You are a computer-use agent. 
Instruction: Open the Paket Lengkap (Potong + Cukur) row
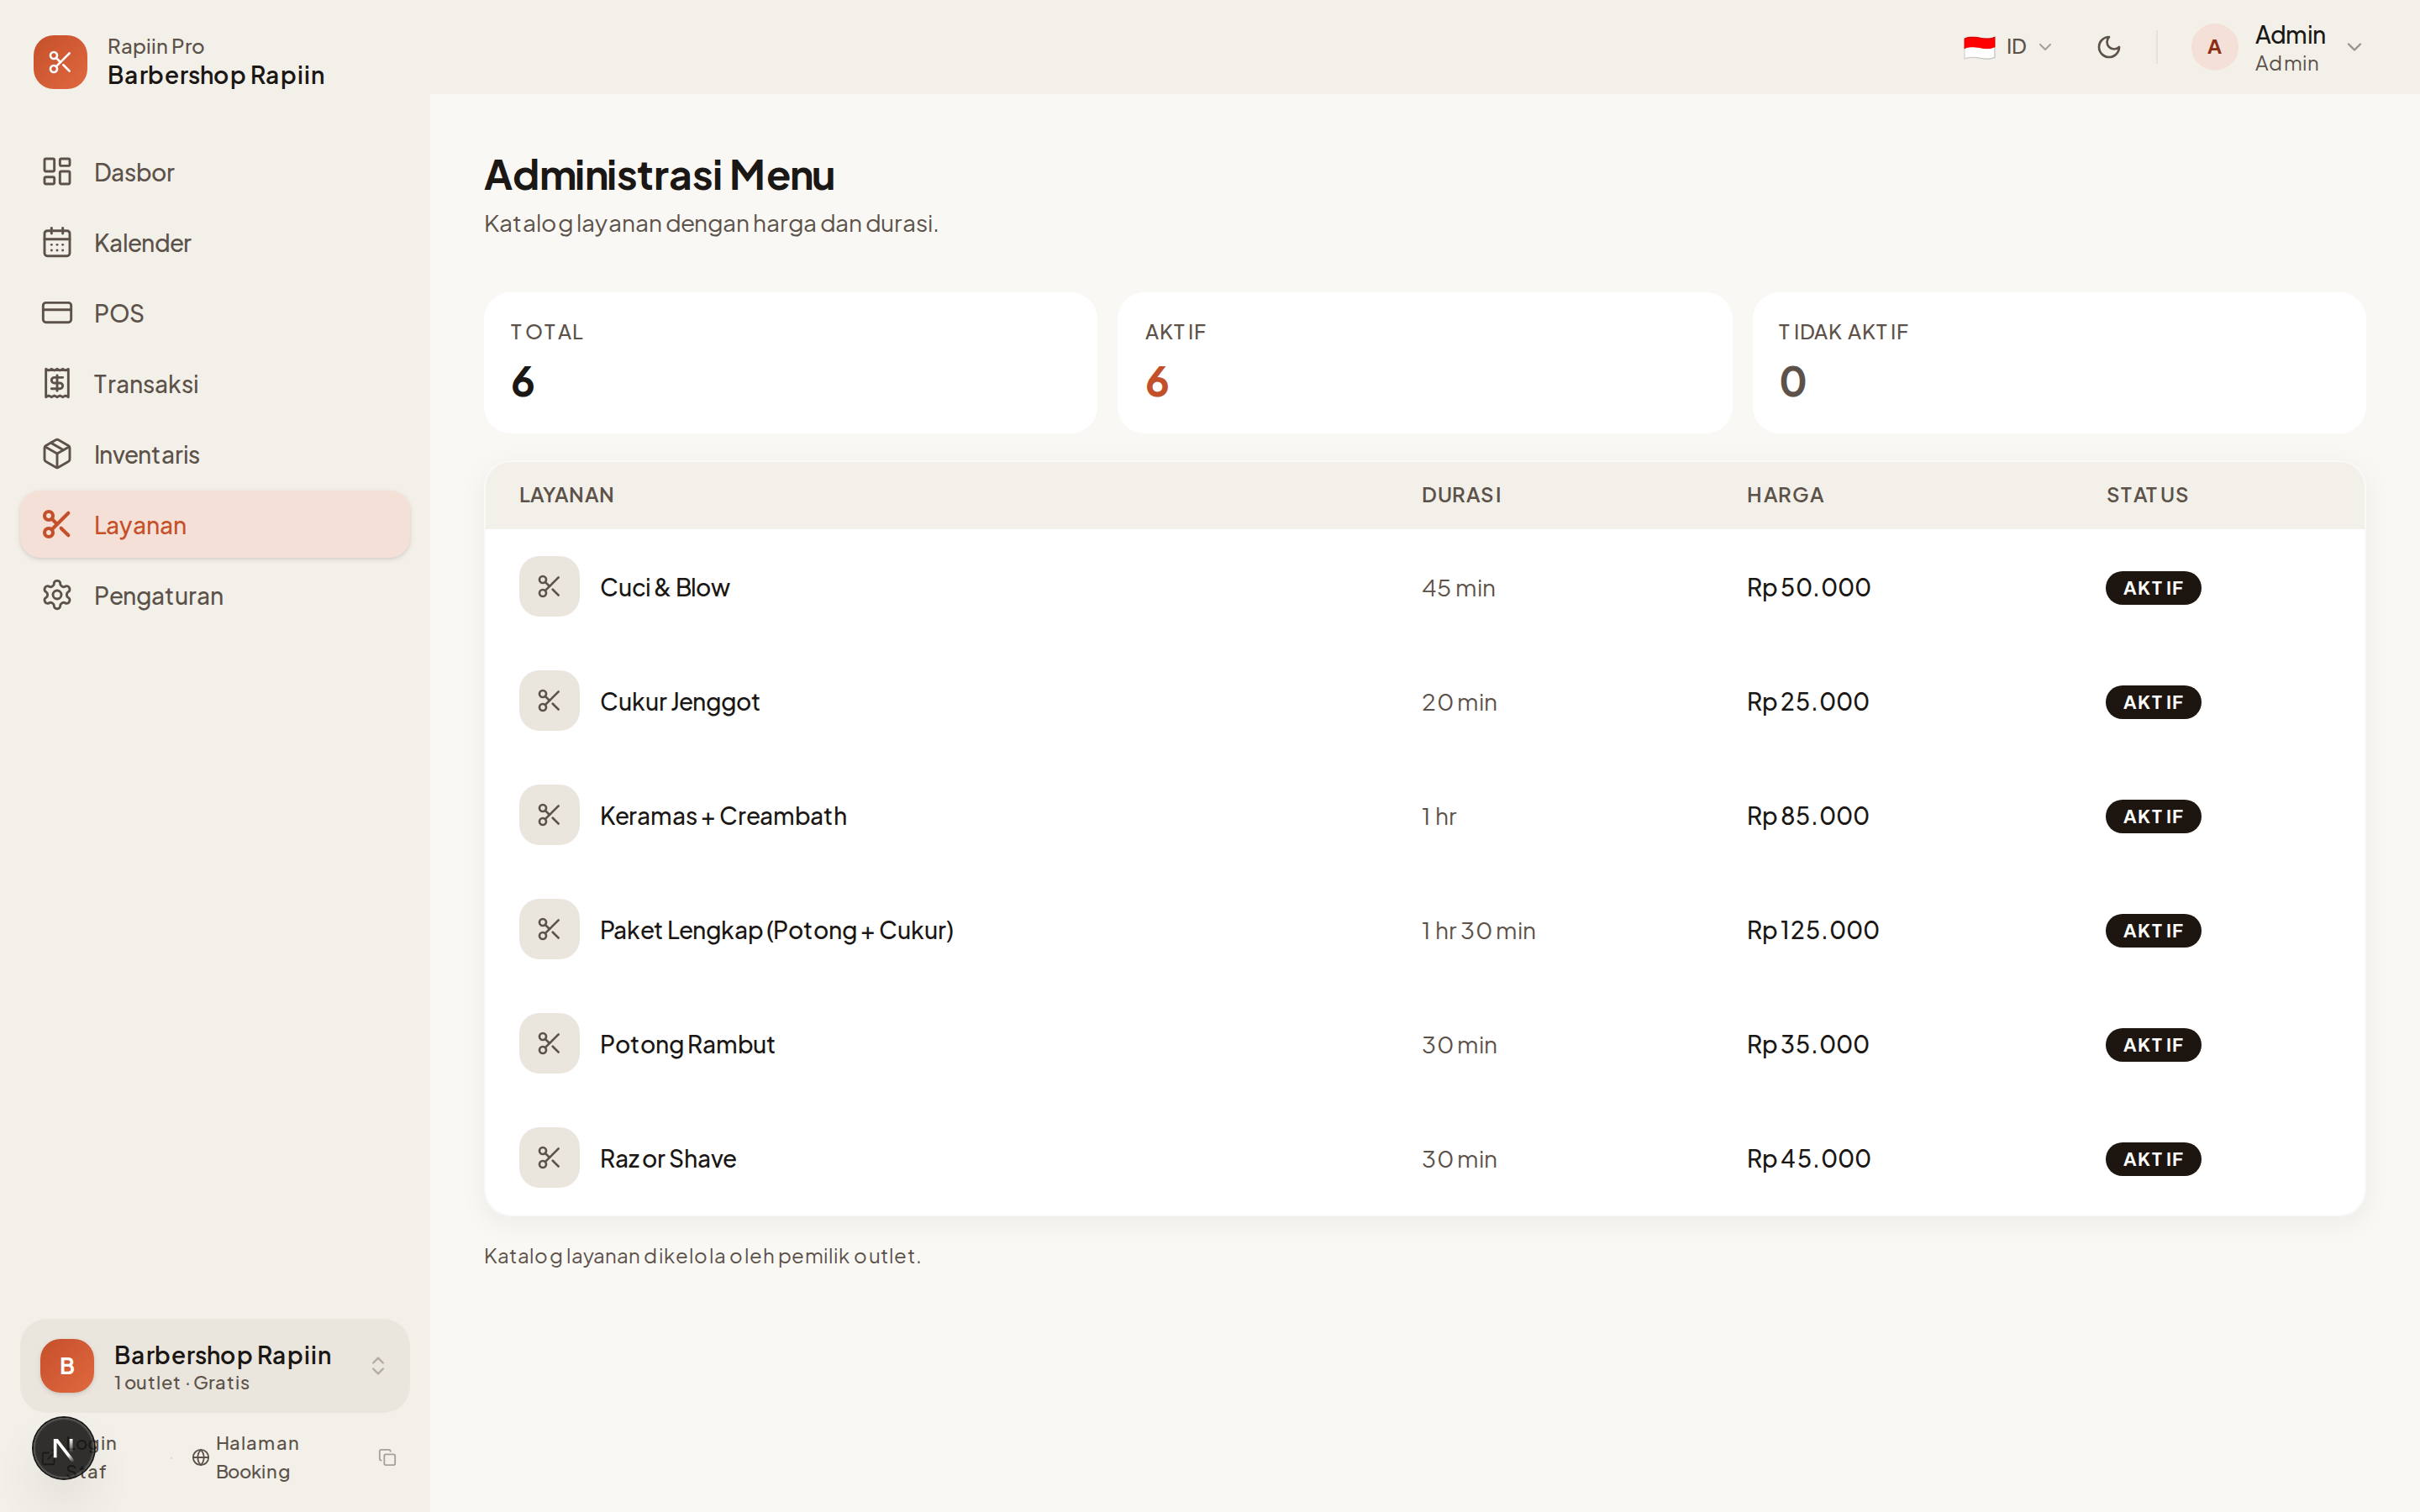(x=776, y=930)
